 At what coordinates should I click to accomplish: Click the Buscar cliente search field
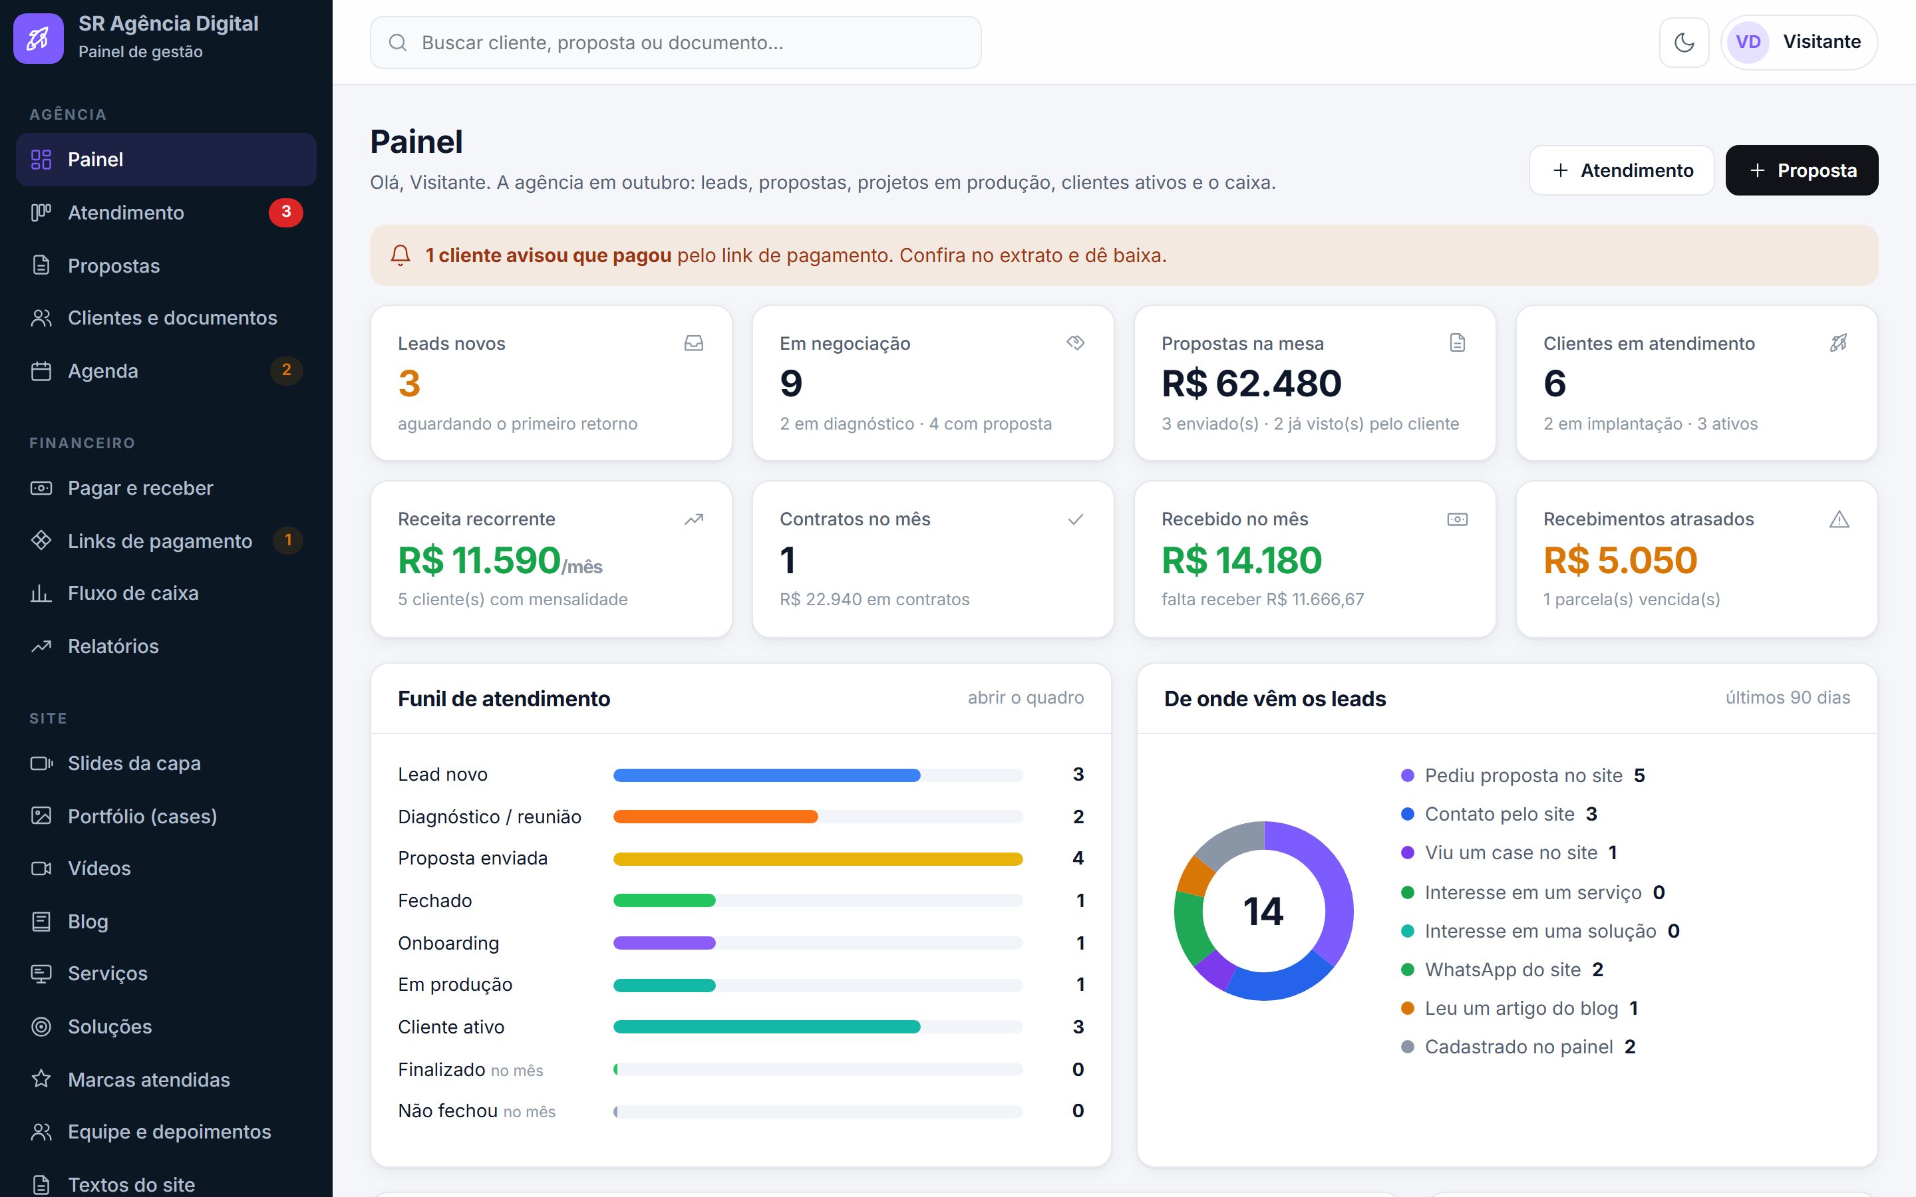click(675, 43)
